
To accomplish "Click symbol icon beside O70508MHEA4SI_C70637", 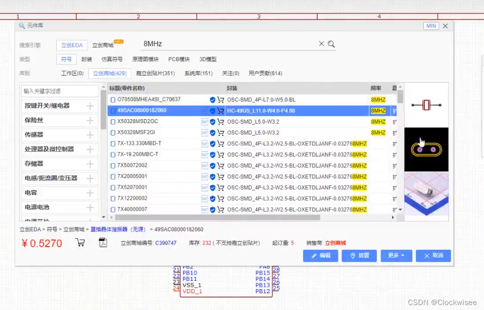I will 113,99.
